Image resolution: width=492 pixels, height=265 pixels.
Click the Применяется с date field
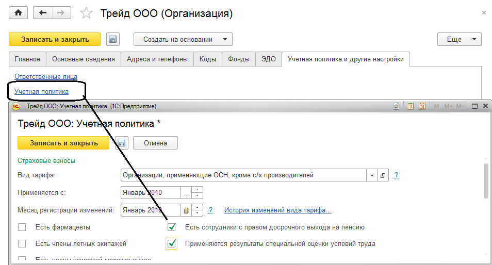151,193
